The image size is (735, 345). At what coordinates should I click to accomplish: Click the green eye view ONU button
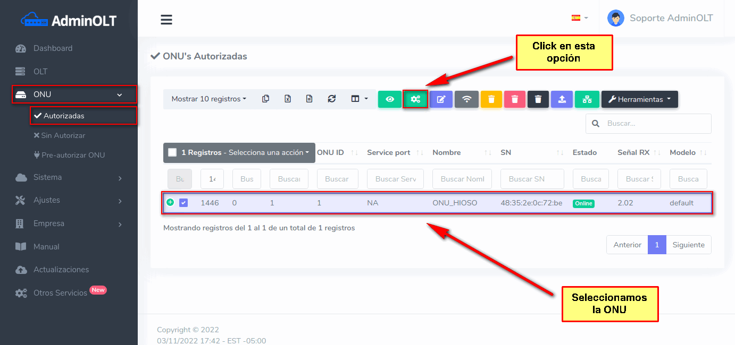click(x=390, y=99)
